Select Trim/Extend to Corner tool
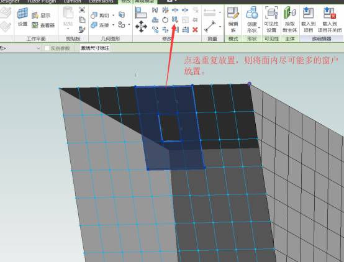 pyautogui.click(x=165, y=30)
